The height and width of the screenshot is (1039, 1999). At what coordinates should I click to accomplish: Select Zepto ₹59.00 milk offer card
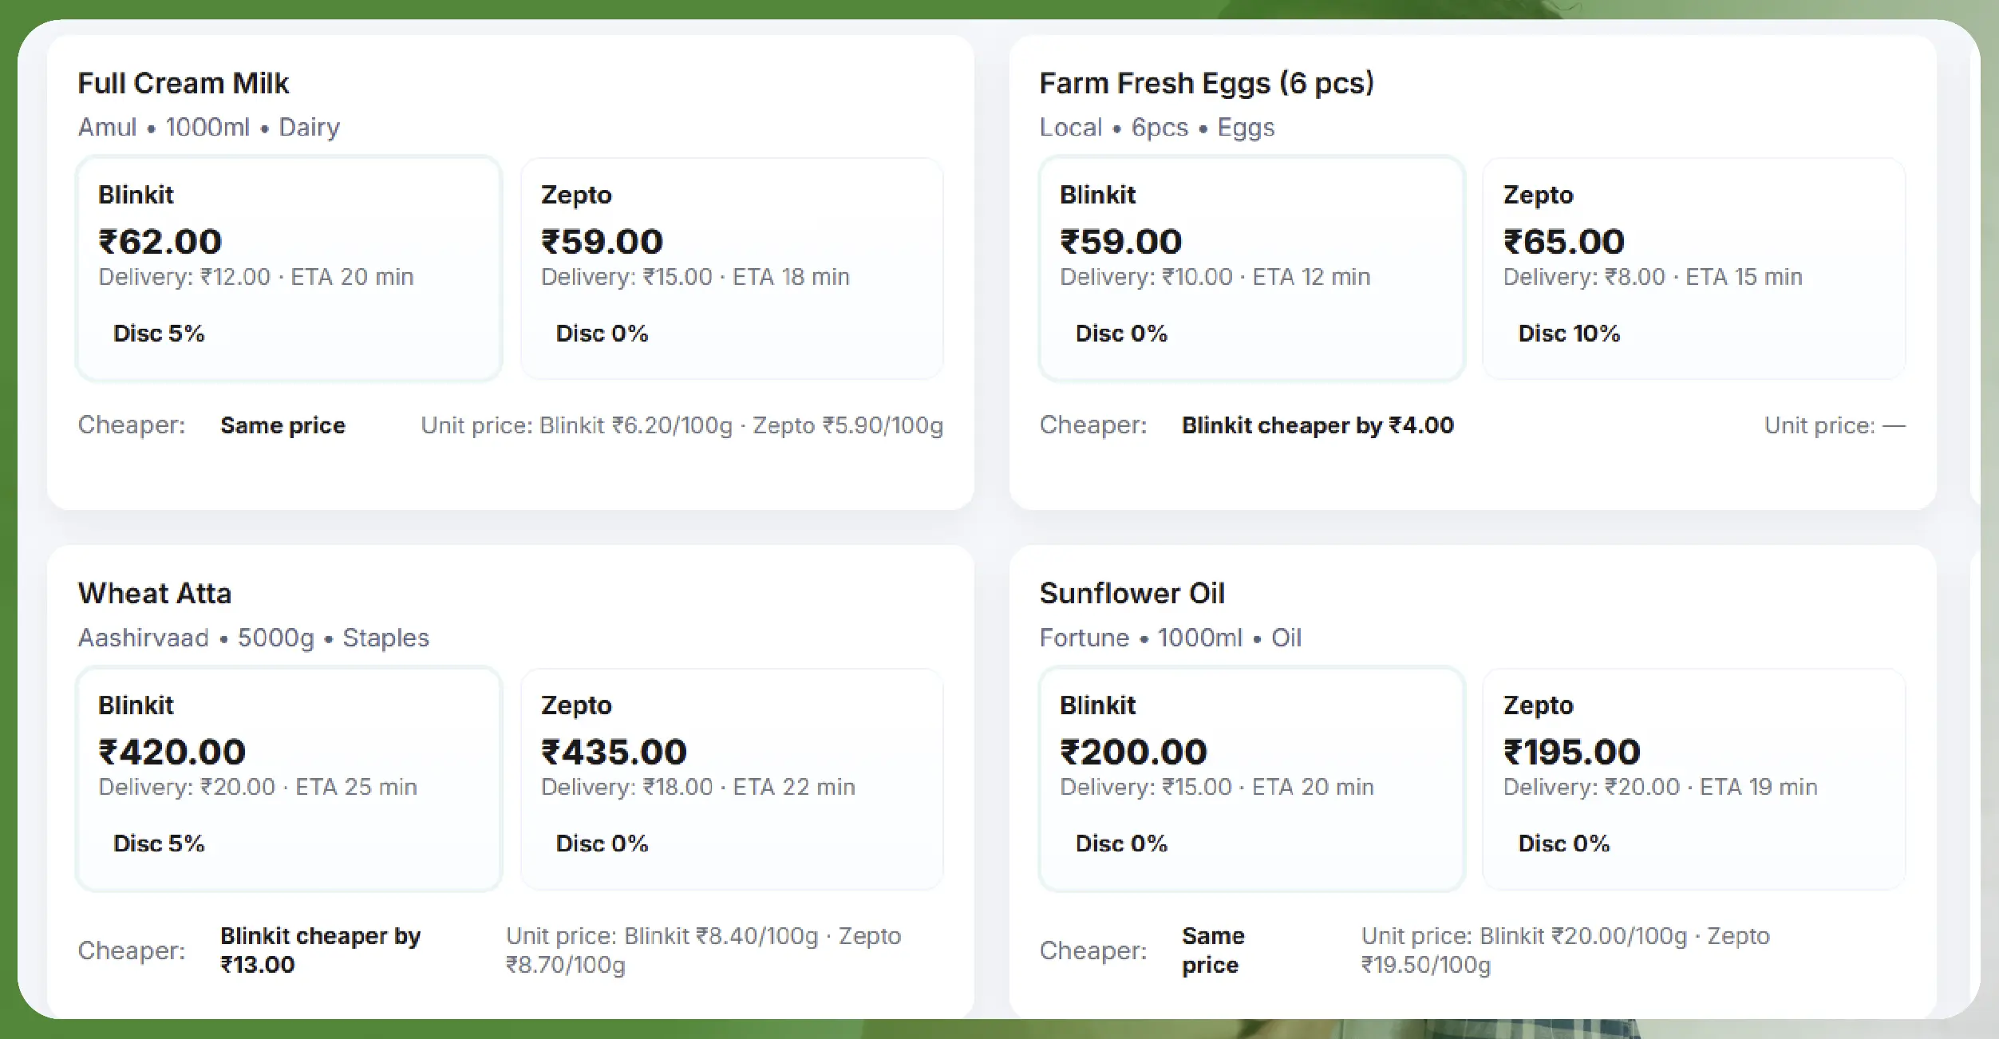tap(731, 267)
